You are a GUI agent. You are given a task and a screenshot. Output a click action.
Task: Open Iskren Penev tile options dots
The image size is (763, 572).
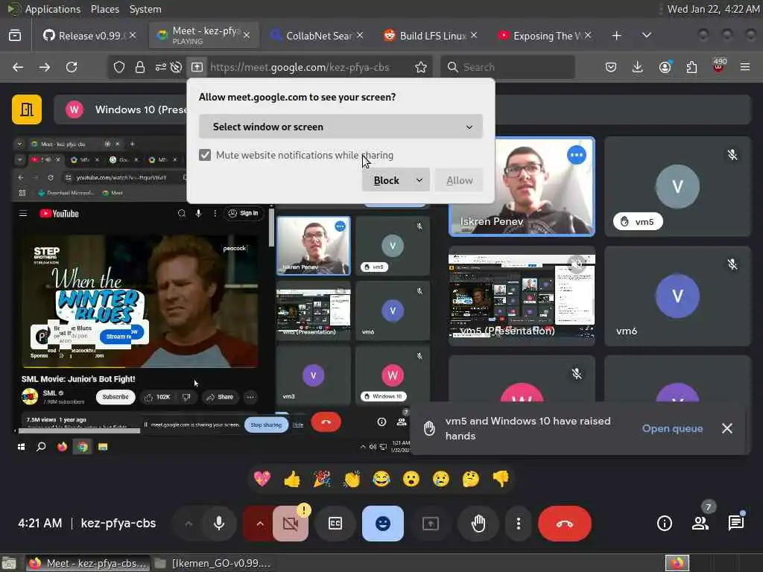(x=577, y=155)
